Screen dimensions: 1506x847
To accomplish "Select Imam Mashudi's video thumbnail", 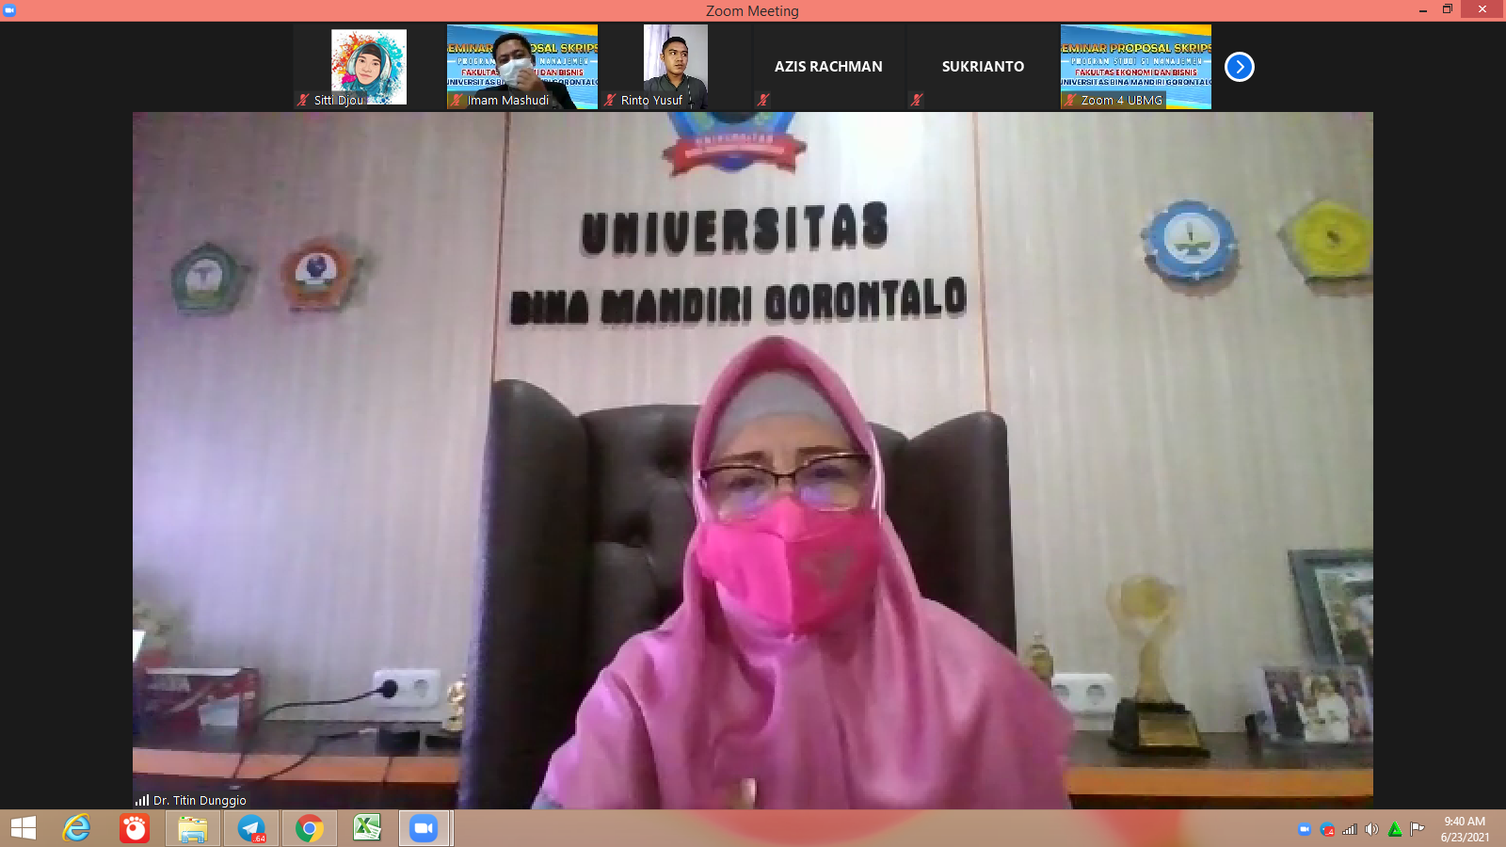I will point(521,66).
